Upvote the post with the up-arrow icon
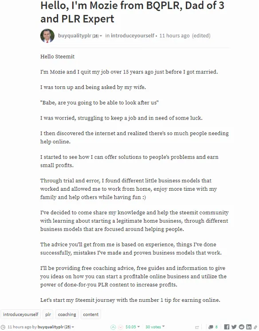The image size is (259, 331). pos(113,327)
